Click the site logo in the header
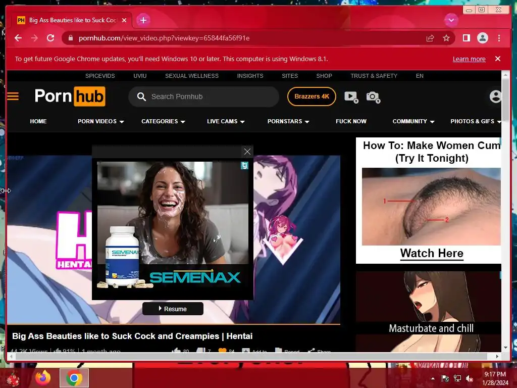 pos(70,96)
